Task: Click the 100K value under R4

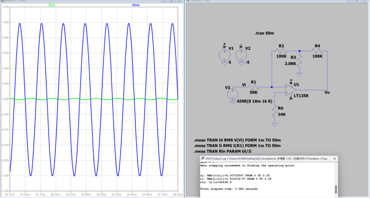Action: [317, 56]
